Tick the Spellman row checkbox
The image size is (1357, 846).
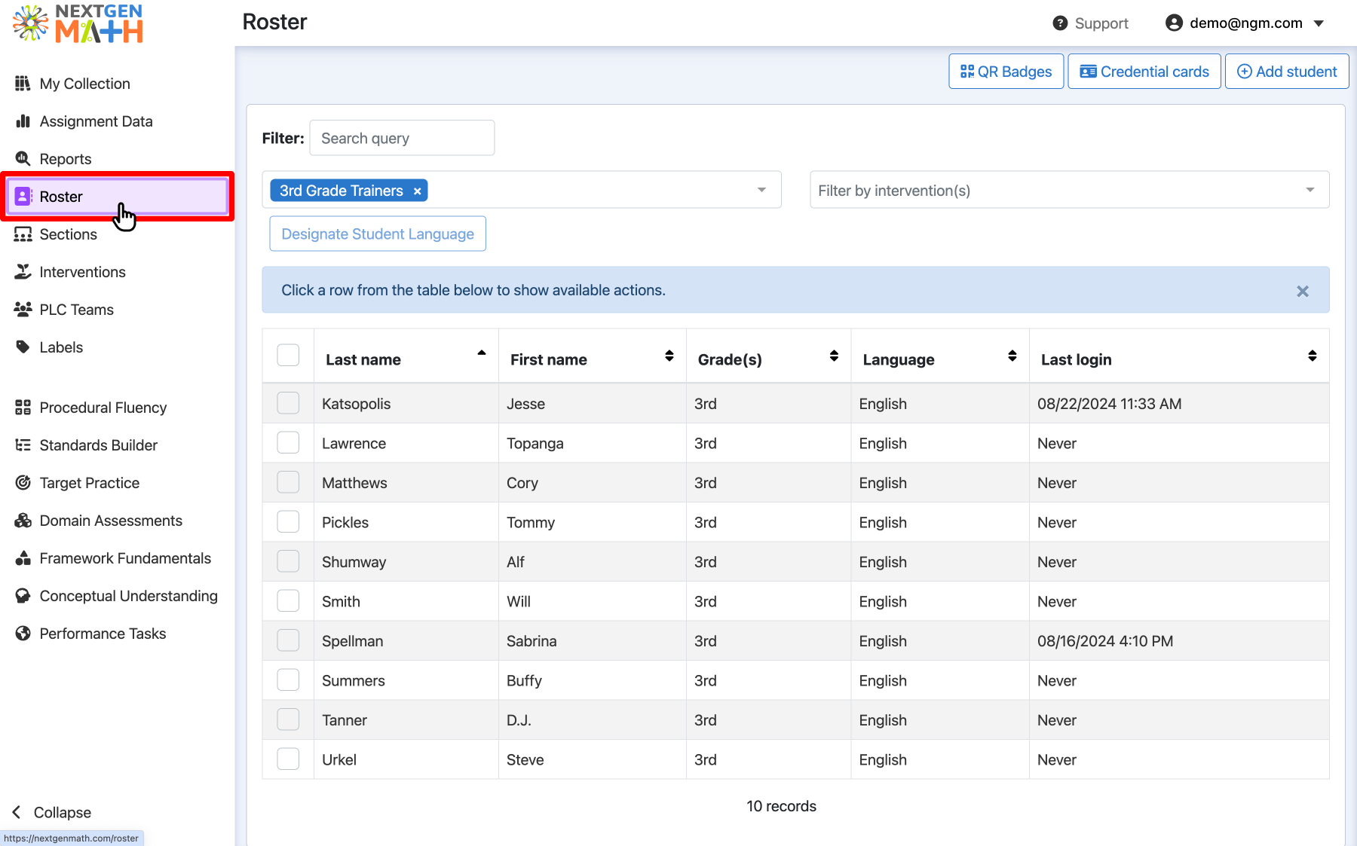288,640
